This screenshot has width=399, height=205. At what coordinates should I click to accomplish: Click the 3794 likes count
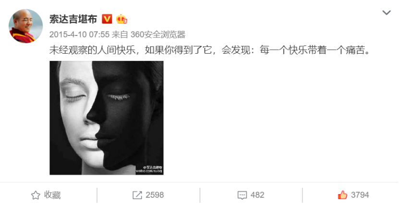pyautogui.click(x=360, y=195)
